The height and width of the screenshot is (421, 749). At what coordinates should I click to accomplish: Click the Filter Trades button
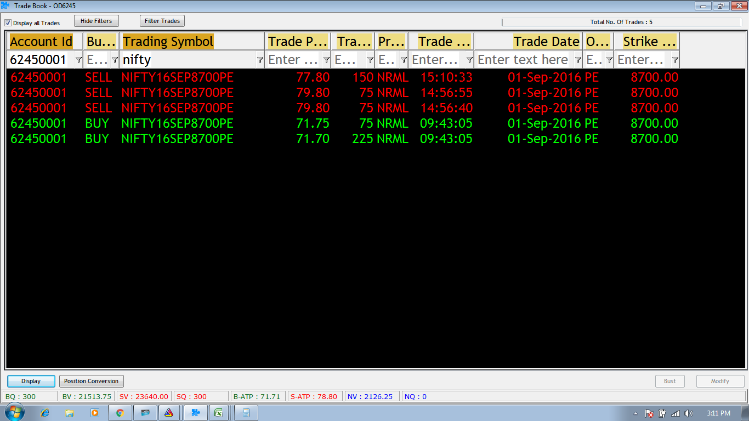click(x=162, y=21)
